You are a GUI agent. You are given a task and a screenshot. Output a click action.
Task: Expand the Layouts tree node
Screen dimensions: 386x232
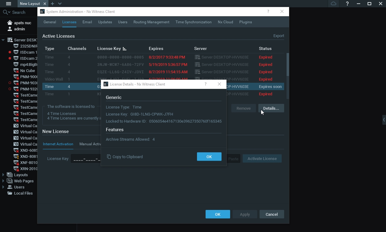point(3,175)
